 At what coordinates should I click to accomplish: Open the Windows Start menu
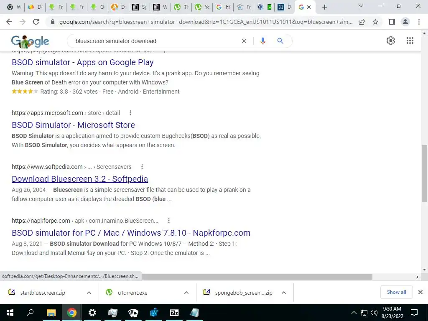click(x=10, y=313)
